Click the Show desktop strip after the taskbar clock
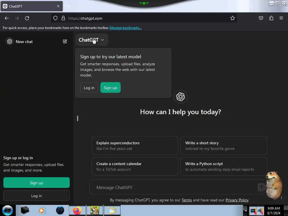 [x=286, y=210]
